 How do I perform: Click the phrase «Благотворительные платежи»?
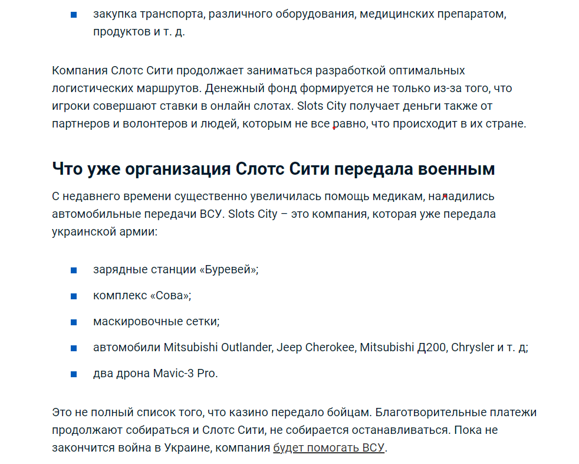coord(456,412)
